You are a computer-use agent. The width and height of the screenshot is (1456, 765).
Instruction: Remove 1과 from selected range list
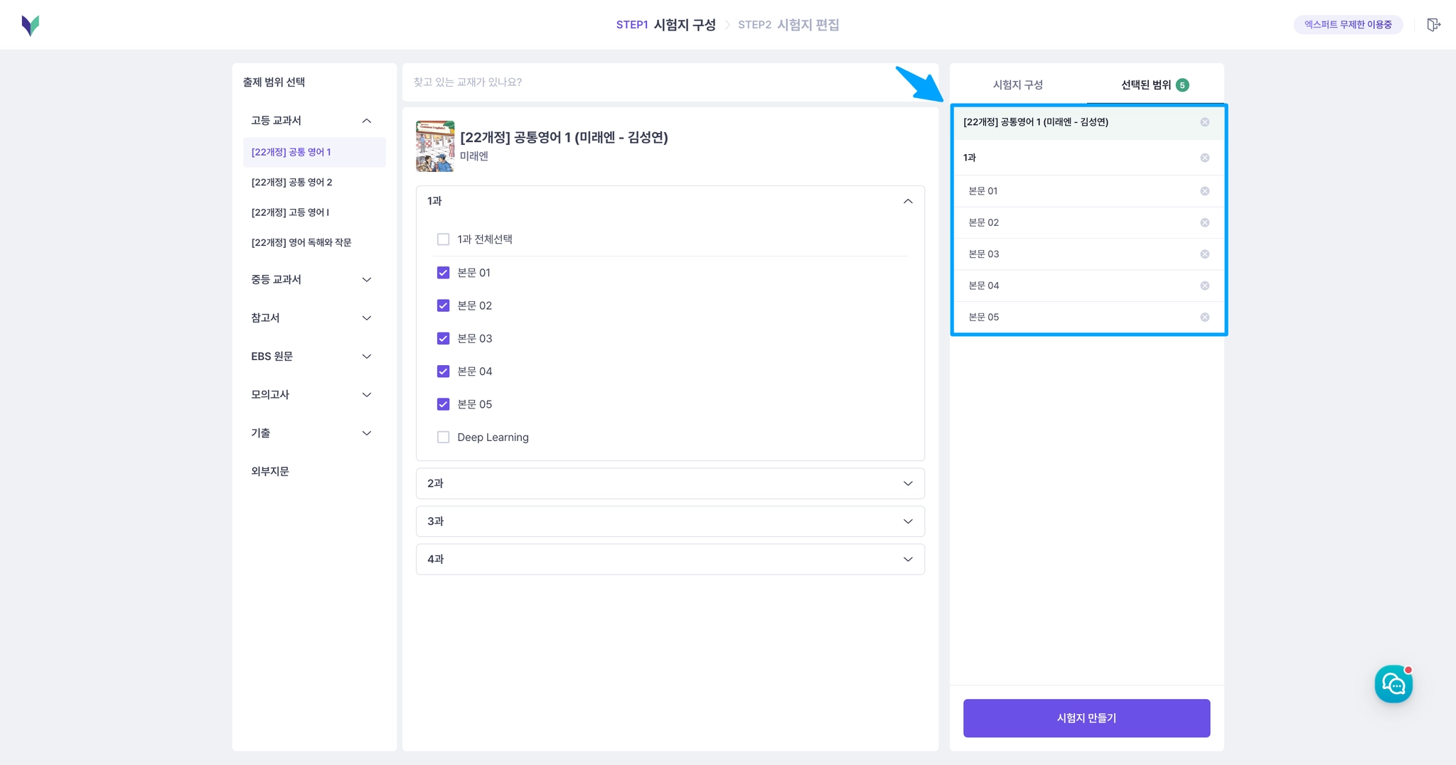[1204, 158]
